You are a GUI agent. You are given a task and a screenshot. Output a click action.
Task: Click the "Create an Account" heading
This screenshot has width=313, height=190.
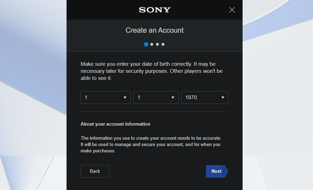click(154, 30)
